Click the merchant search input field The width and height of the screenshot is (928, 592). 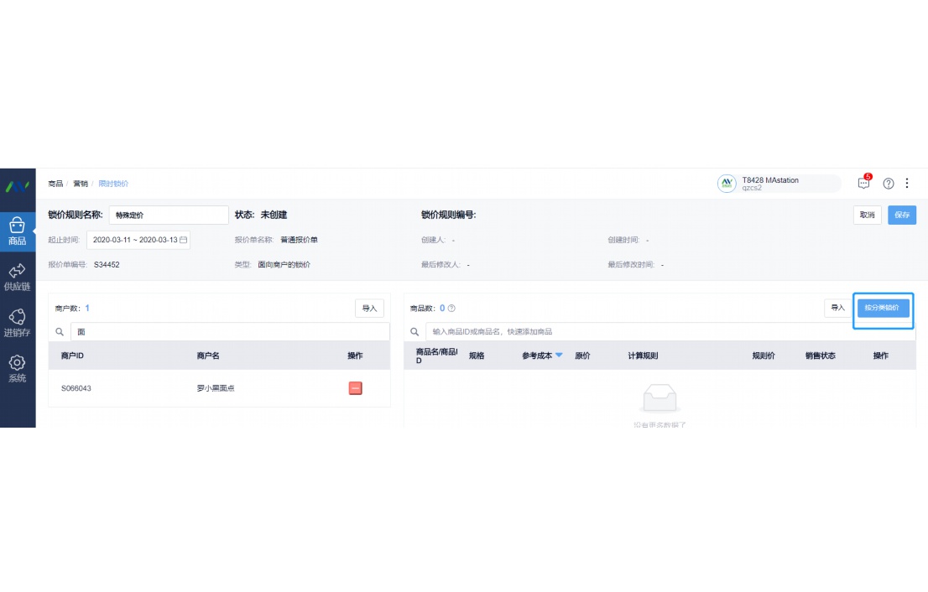[x=230, y=332]
